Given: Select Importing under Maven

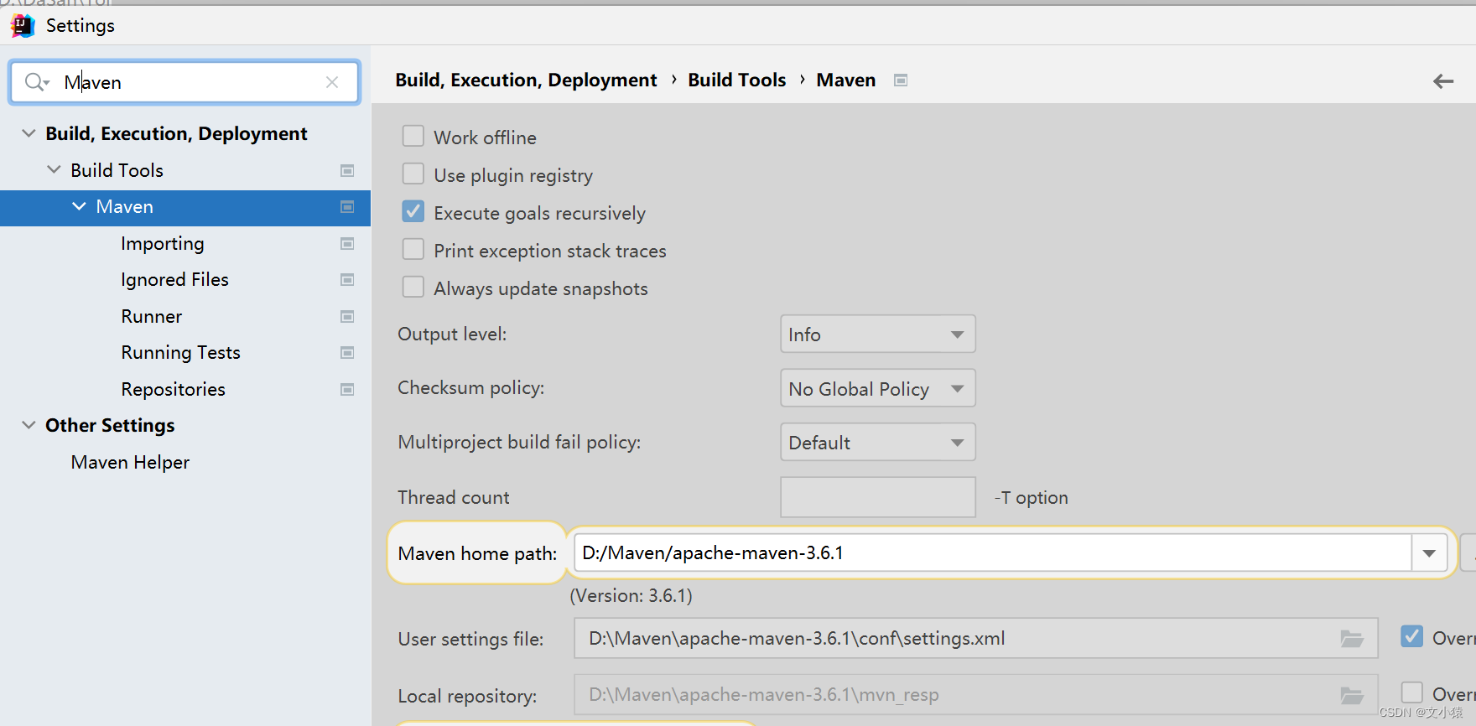Looking at the screenshot, I should click(x=163, y=244).
